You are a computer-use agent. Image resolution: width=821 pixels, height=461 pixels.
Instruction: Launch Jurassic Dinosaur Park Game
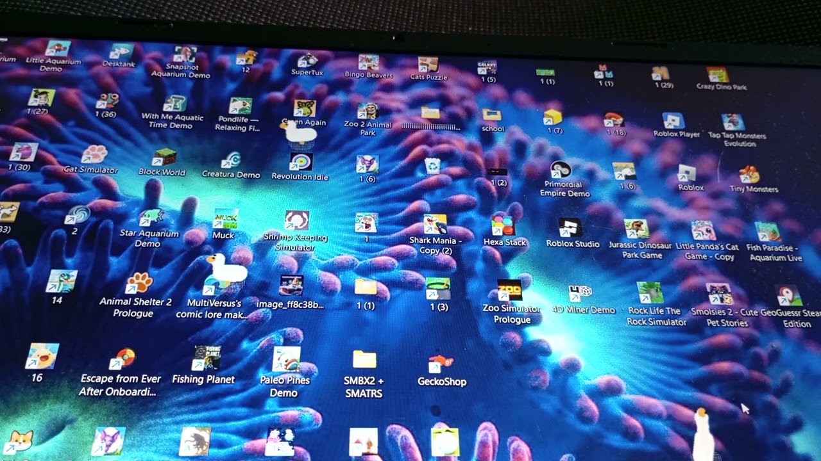636,229
